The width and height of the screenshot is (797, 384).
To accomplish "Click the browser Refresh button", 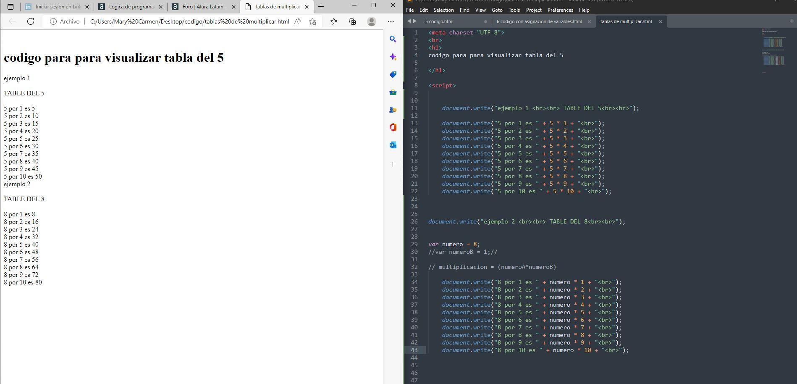I will coord(31,21).
